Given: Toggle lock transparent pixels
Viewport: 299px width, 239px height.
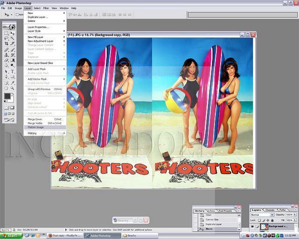Looking at the screenshot, I should tap(259, 220).
